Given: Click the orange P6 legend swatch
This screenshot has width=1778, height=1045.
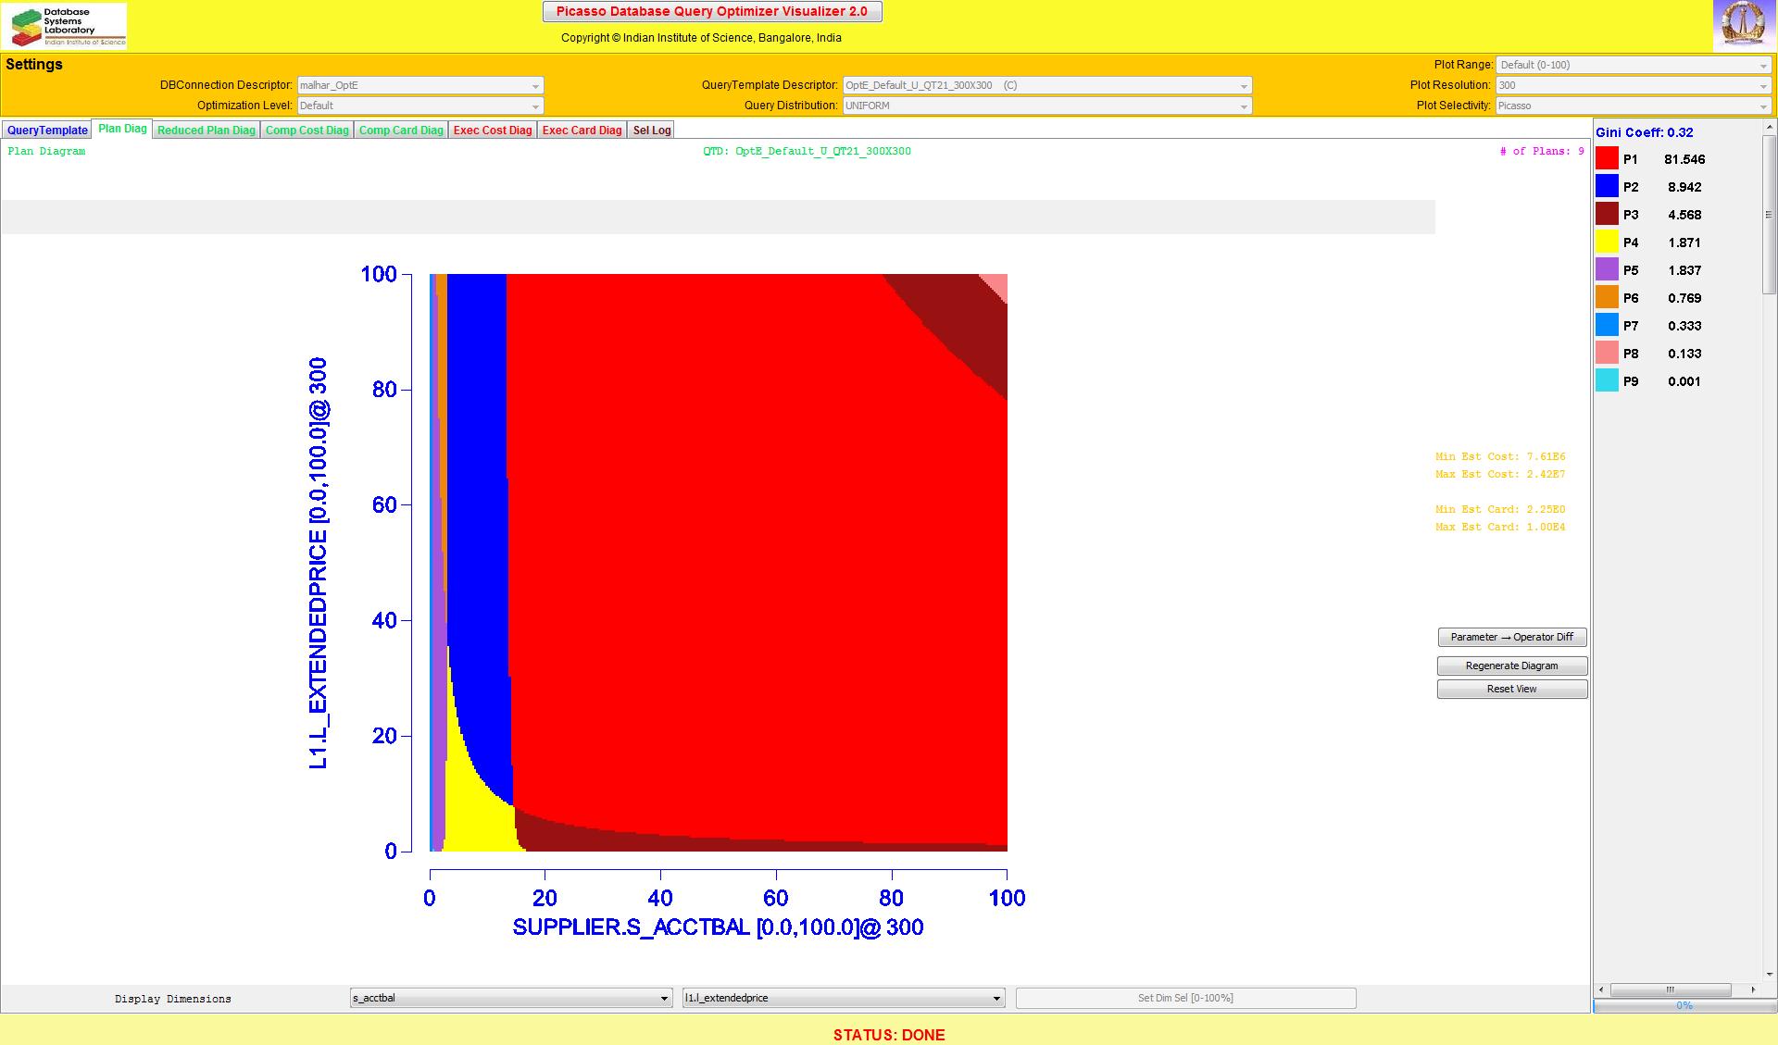Looking at the screenshot, I should click(x=1607, y=298).
